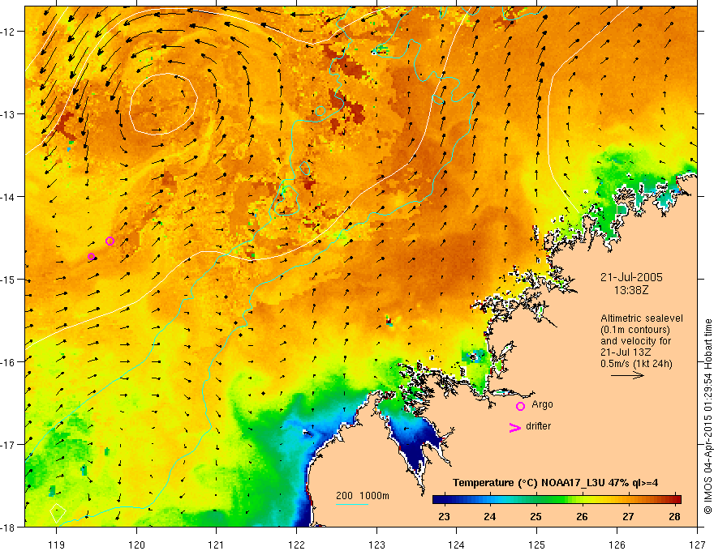The width and height of the screenshot is (714, 551).
Task: Click the Argo float marker near 119.4E
Action: pyautogui.click(x=91, y=256)
